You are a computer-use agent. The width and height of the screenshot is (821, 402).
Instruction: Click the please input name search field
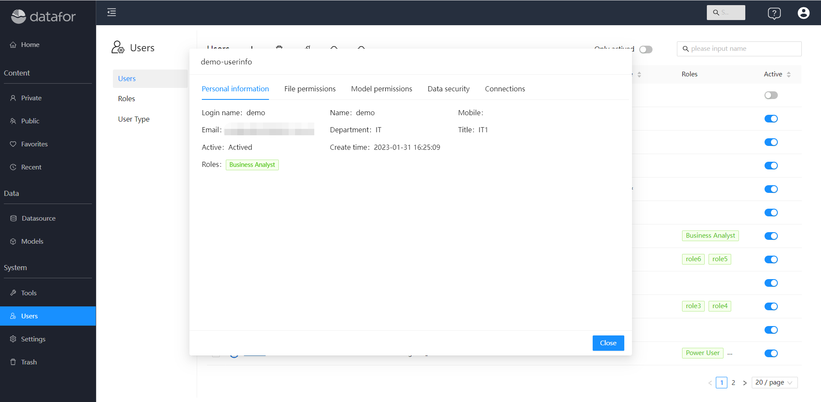click(x=739, y=49)
